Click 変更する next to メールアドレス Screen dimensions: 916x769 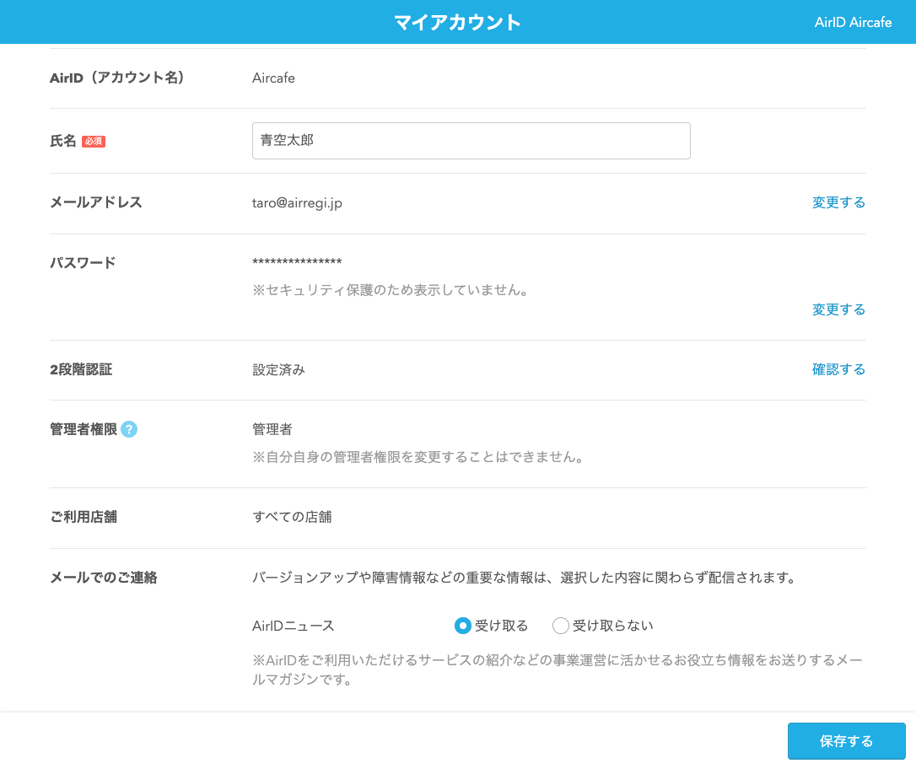(838, 202)
